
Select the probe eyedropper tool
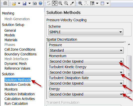(72, 3)
